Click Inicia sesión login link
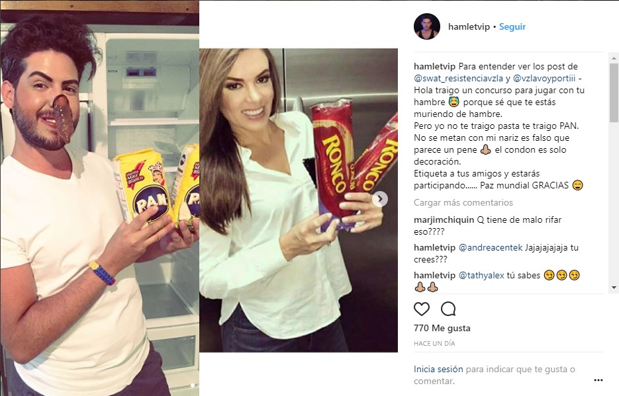The height and width of the screenshot is (396, 619). pyautogui.click(x=438, y=369)
